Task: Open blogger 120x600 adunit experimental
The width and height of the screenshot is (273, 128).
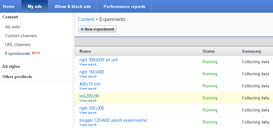Action: 113,120
